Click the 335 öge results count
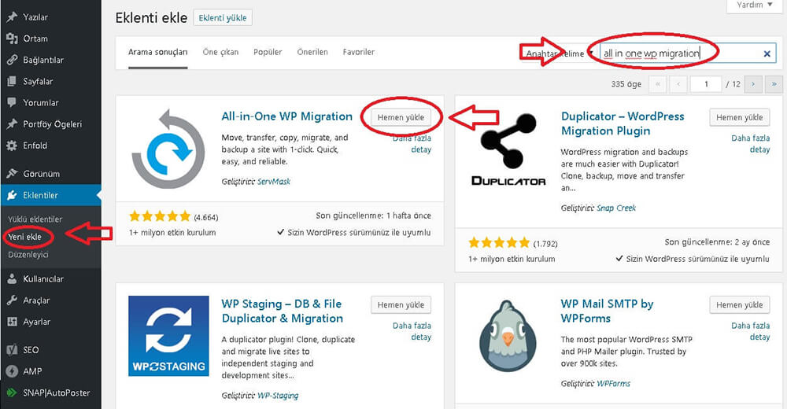Viewport: 787px width, 409px height. (x=626, y=84)
